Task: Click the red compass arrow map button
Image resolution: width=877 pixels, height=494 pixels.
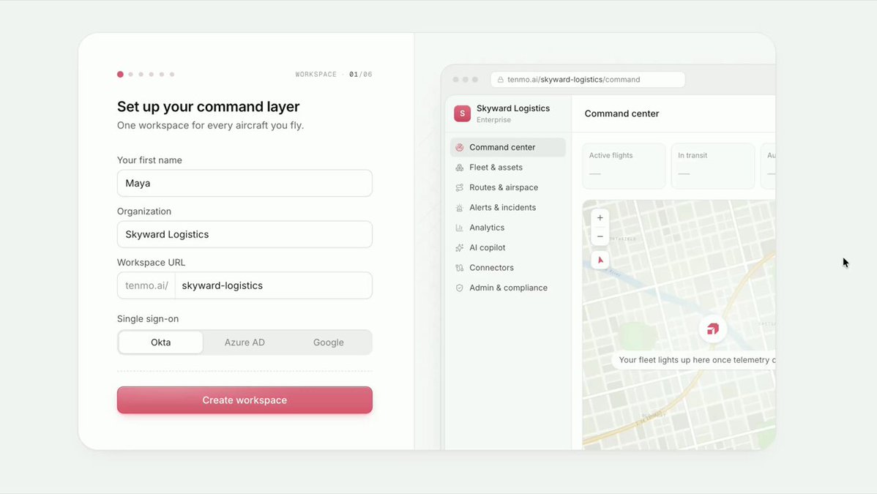Action: [x=600, y=260]
